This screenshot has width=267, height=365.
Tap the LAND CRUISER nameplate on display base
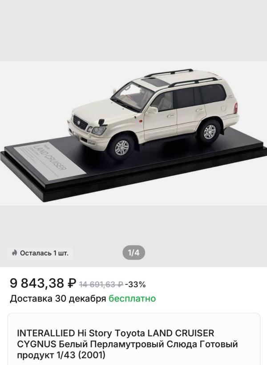pos(49,161)
